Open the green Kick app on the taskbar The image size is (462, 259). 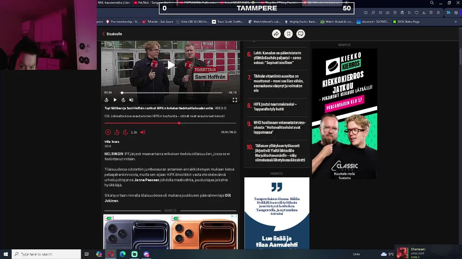tap(135, 254)
